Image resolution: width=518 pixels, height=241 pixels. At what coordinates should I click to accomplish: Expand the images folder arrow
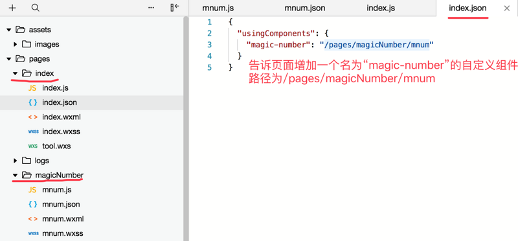point(15,44)
